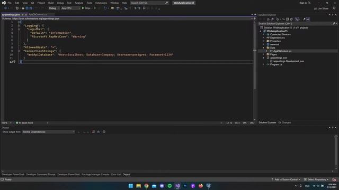This screenshot has width=339, height=190.
Task: Click Select Repository button
Action: coord(316,179)
